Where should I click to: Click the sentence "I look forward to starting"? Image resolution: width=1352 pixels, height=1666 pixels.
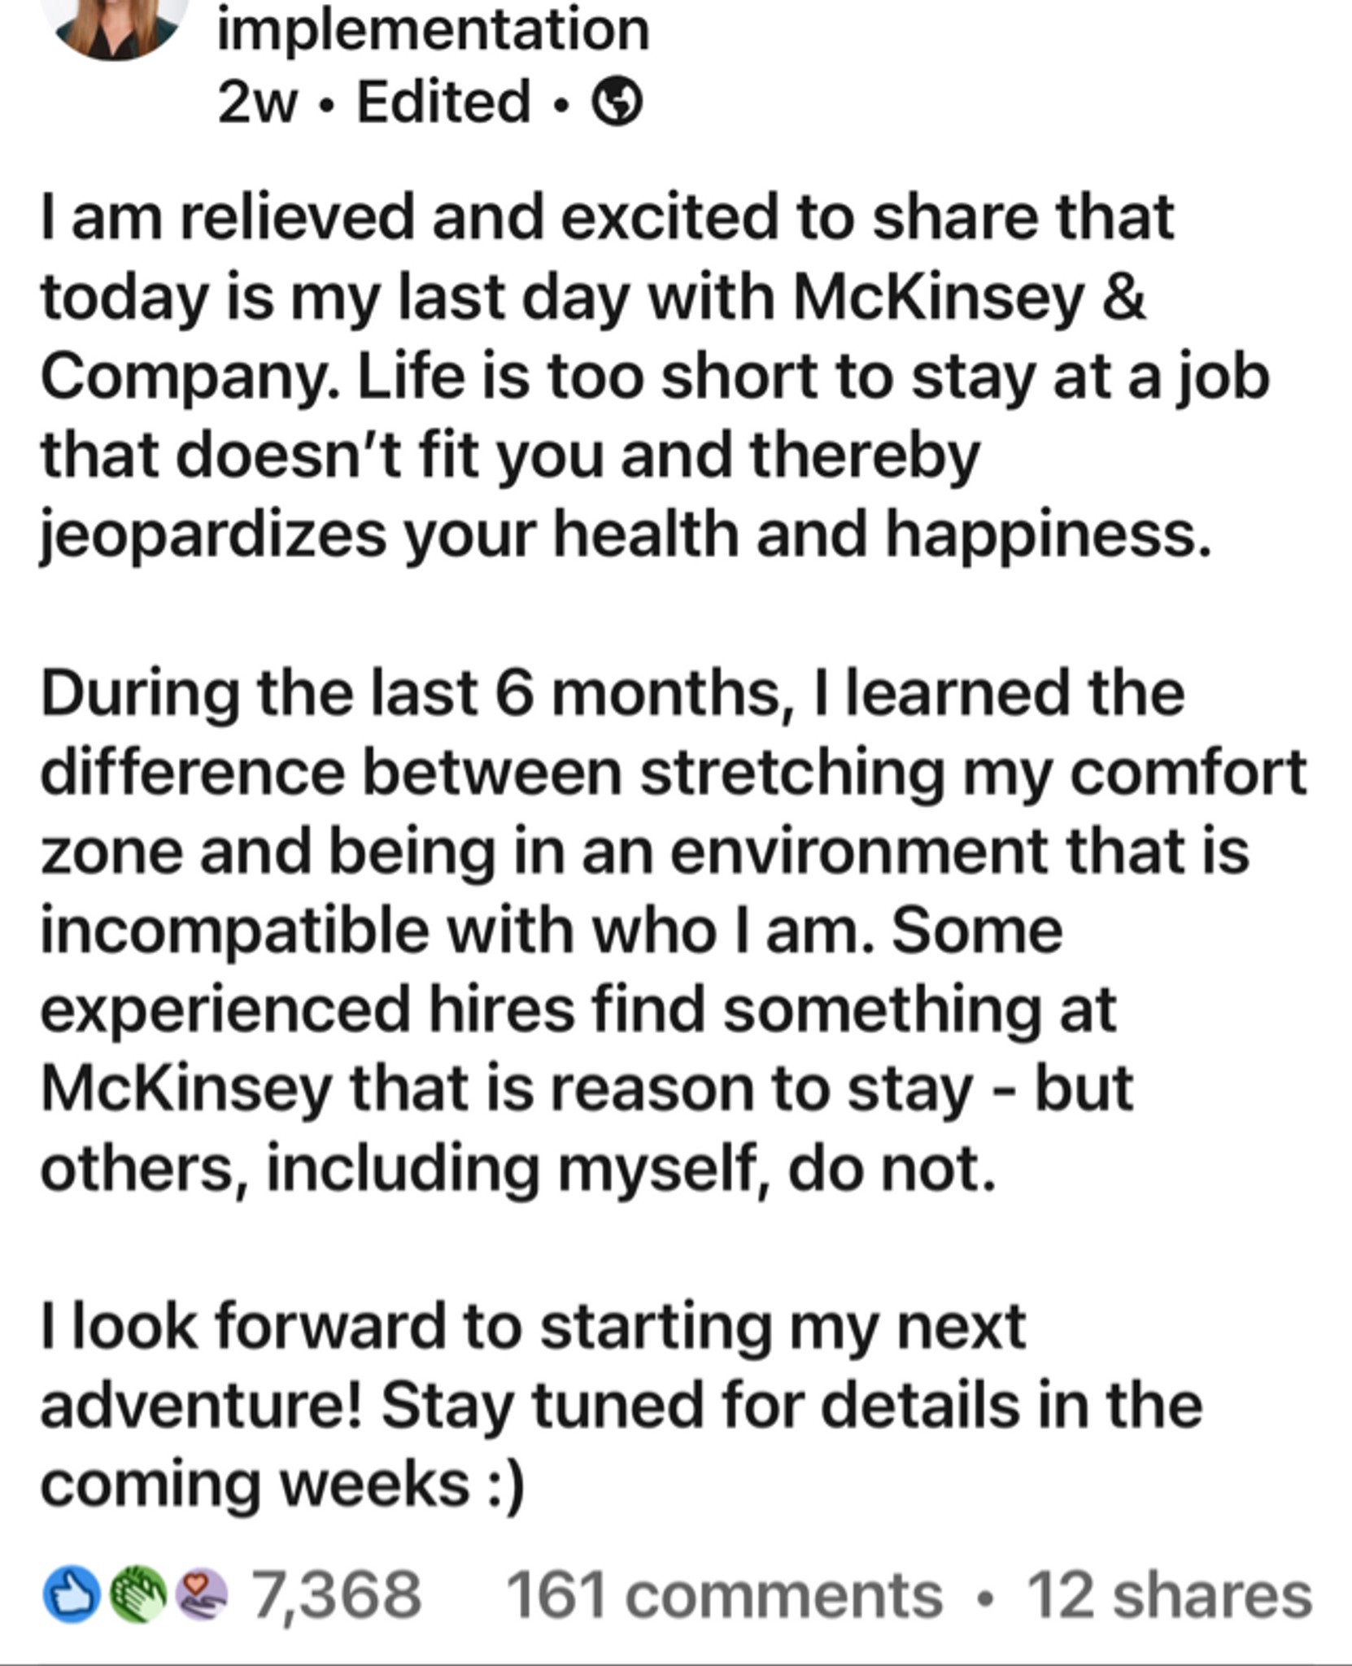[533, 1328]
